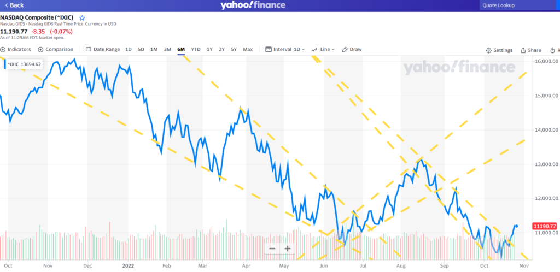Expand the Interval 1D dropdown
This screenshot has width=560, height=272.
285,49
